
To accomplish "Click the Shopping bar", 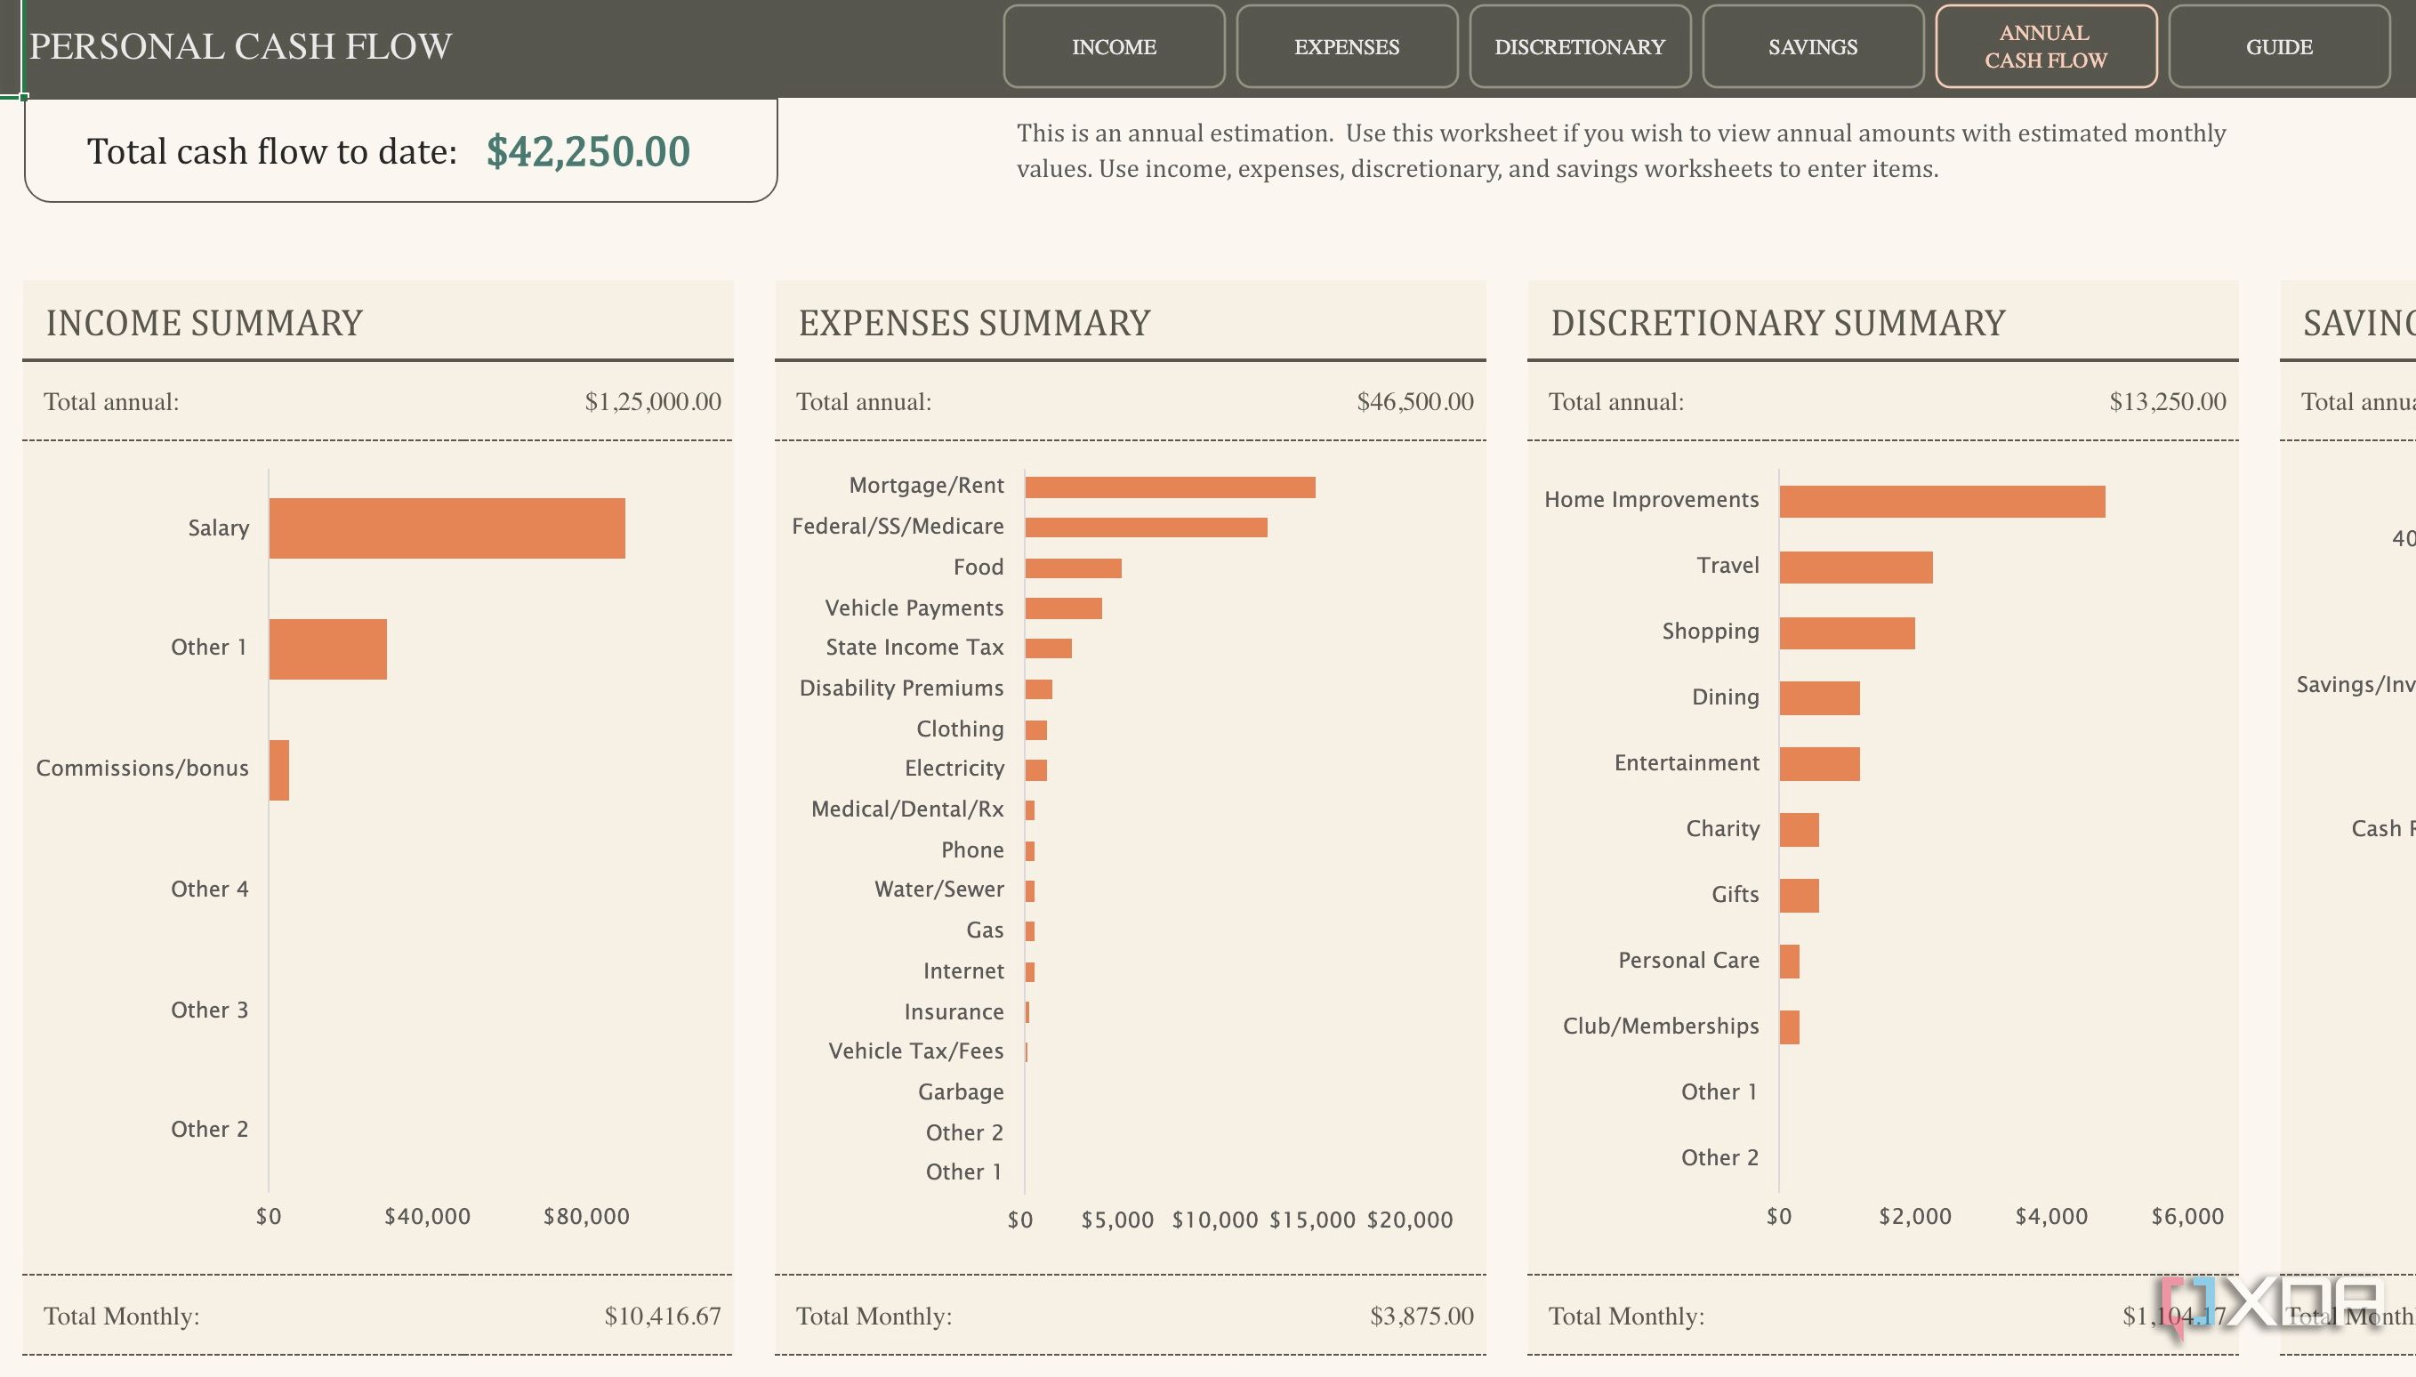I will (1847, 632).
